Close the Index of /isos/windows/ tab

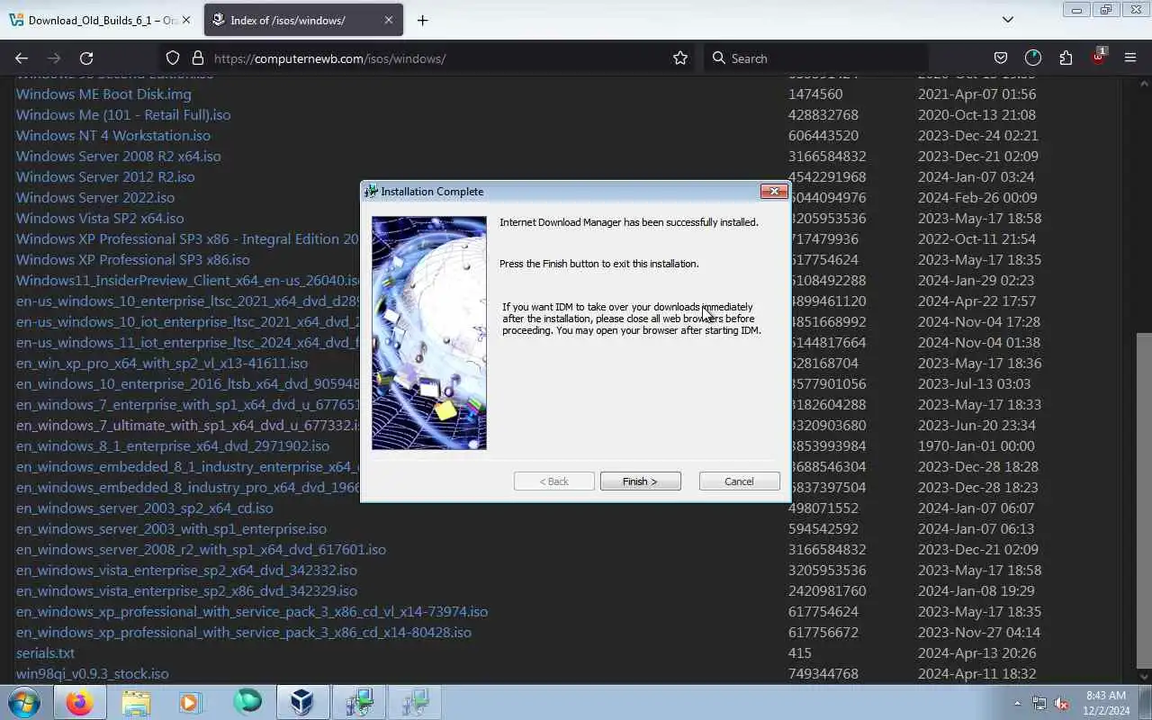click(389, 20)
